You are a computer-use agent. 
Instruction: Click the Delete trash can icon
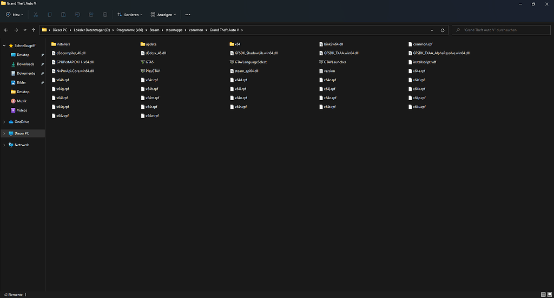click(105, 15)
